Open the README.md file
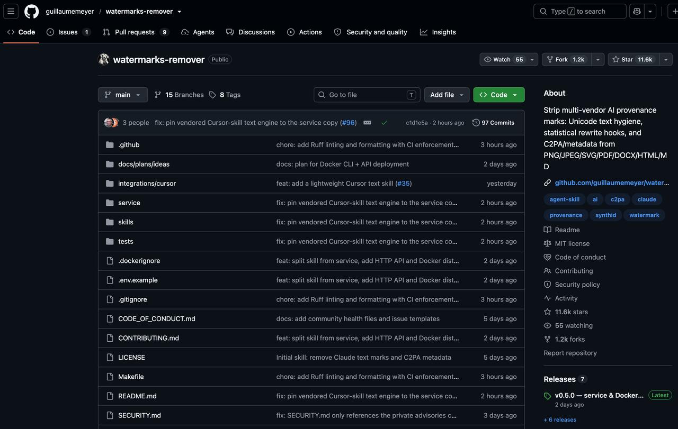Viewport: 678px width, 429px height. coord(137,396)
